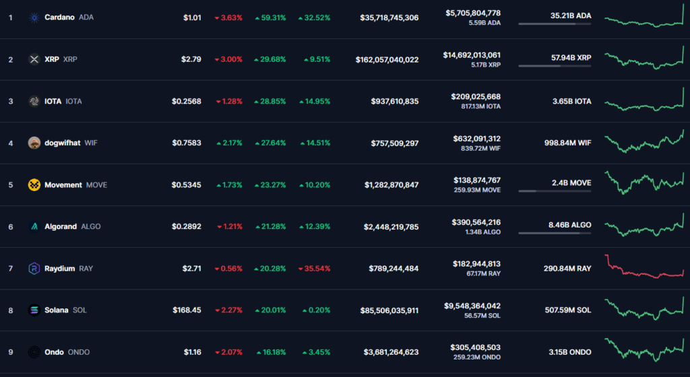View XRP 7-day sparkline chart

click(x=644, y=58)
